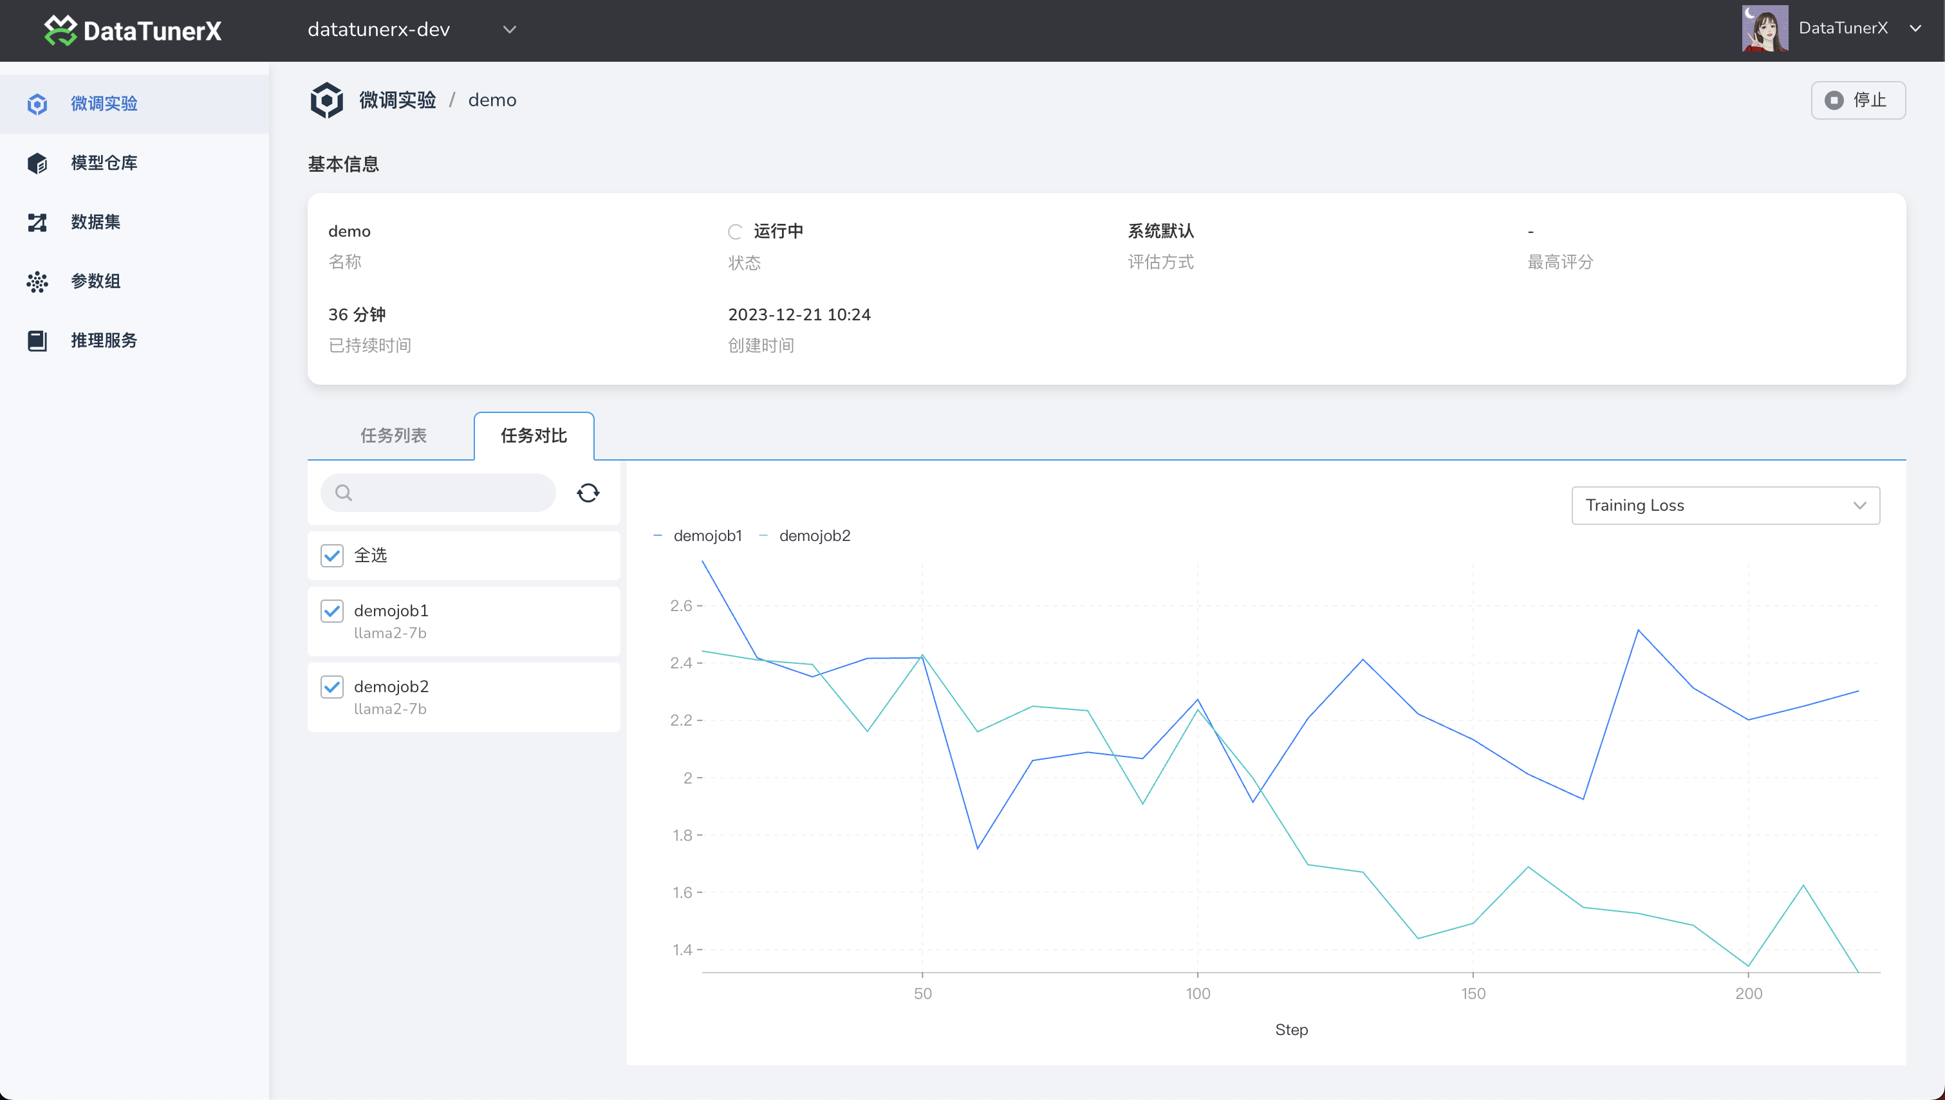This screenshot has height=1100, width=1945.
Task: Click the dataset sidebar icon
Action: tap(37, 222)
